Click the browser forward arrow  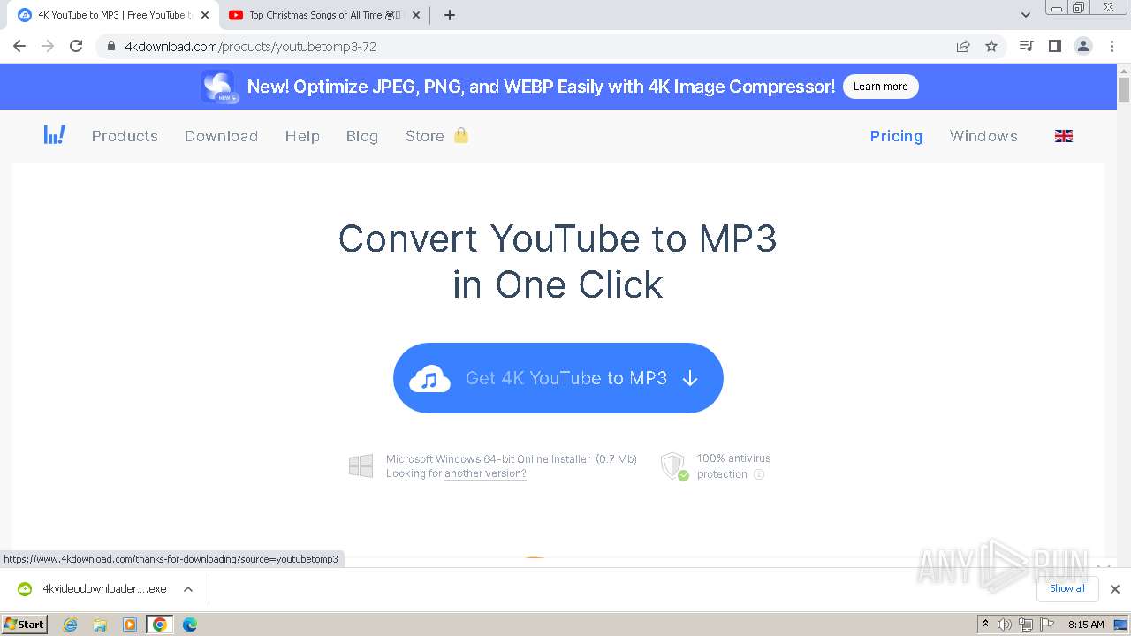pos(48,46)
